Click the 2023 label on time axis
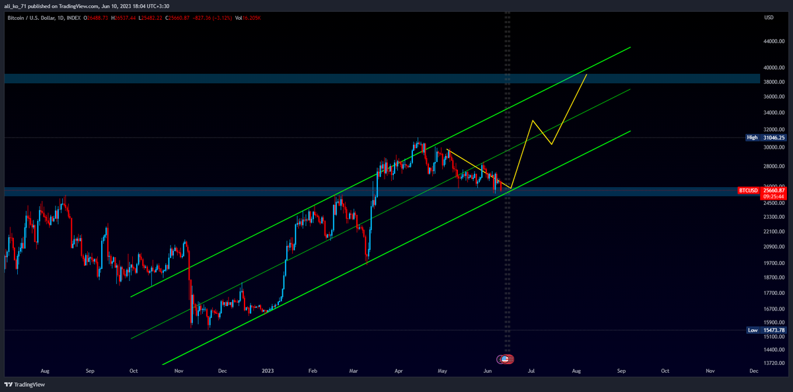The image size is (793, 392). [267, 372]
